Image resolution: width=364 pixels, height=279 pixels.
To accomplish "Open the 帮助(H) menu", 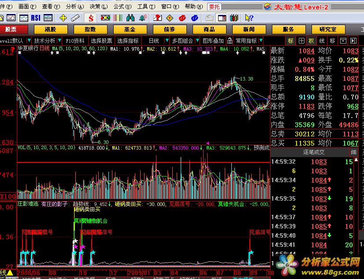I will [194, 7].
